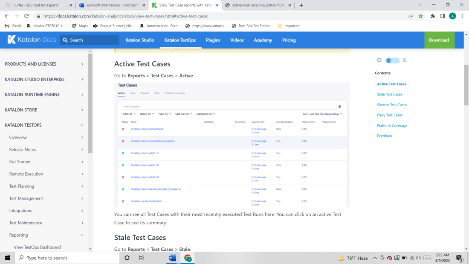Expand the Remote Execution item

click(46, 174)
